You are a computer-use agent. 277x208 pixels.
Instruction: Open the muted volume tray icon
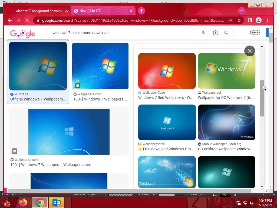point(252,203)
